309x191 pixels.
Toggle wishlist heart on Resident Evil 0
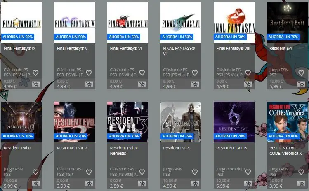point(35,172)
